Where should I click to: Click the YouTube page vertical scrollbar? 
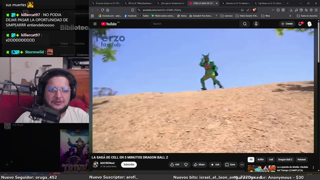[318, 42]
